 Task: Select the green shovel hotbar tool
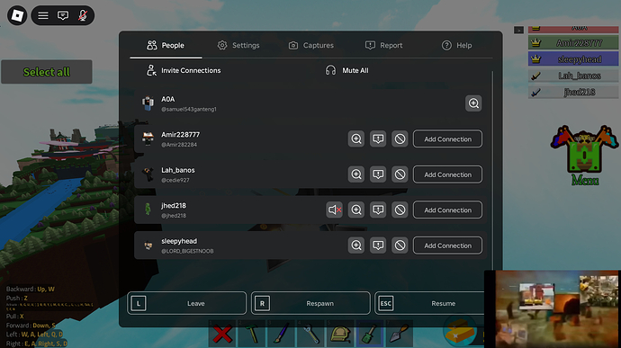(x=370, y=334)
